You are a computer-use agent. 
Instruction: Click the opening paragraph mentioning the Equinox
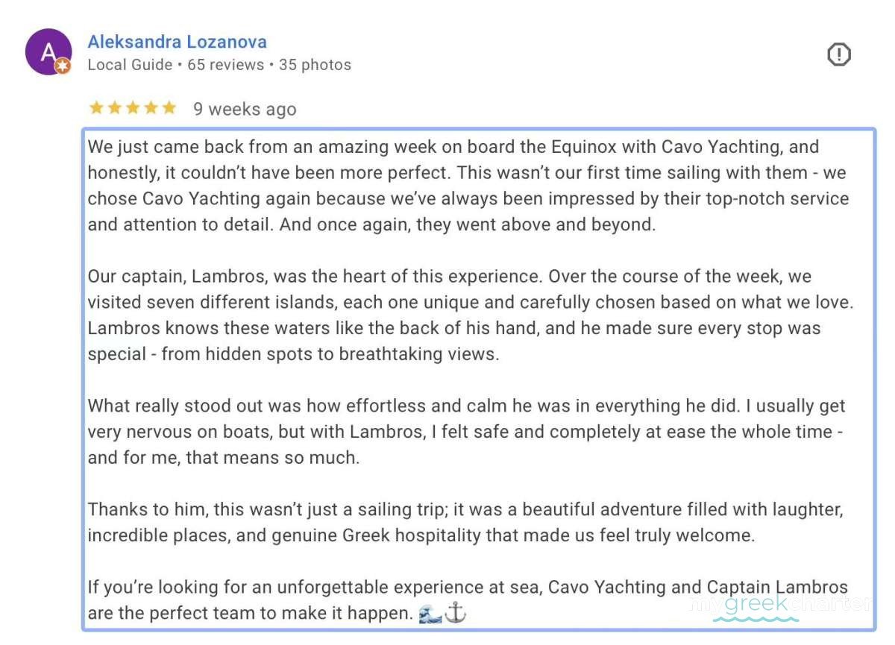click(x=468, y=185)
